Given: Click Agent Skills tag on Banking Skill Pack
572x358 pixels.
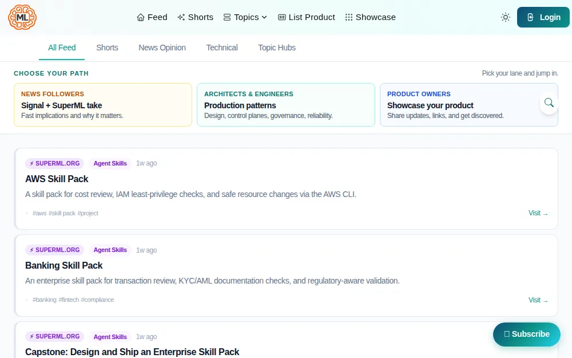Looking at the screenshot, I should click(x=110, y=250).
